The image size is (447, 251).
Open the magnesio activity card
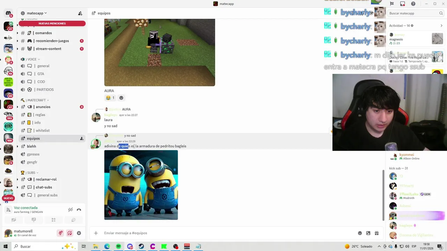pyautogui.click(x=416, y=39)
